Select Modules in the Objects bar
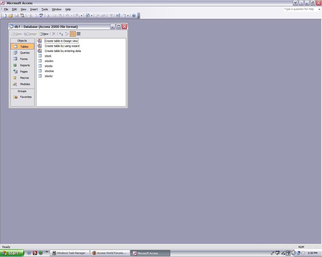Image resolution: width=322 pixels, height=257 pixels. pyautogui.click(x=22, y=84)
